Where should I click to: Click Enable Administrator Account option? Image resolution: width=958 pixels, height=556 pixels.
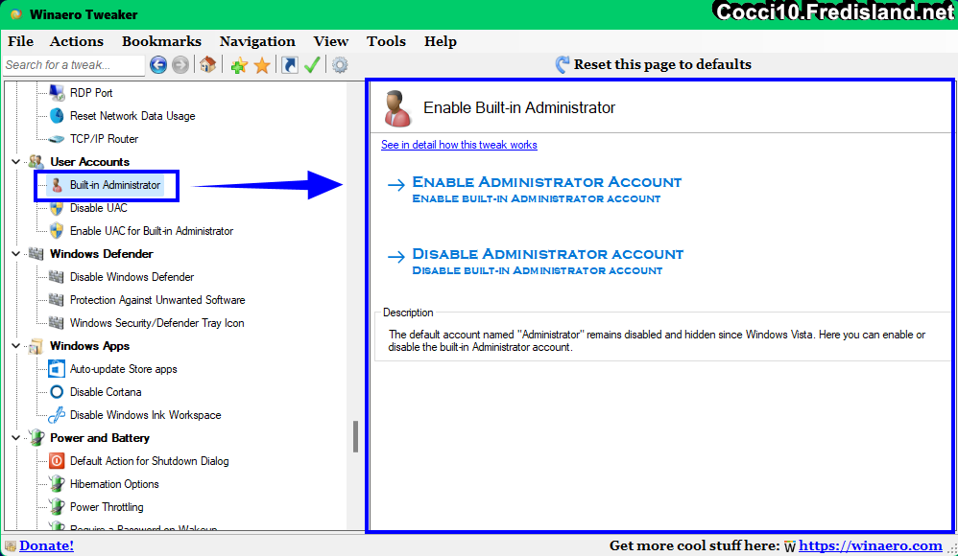click(x=536, y=189)
